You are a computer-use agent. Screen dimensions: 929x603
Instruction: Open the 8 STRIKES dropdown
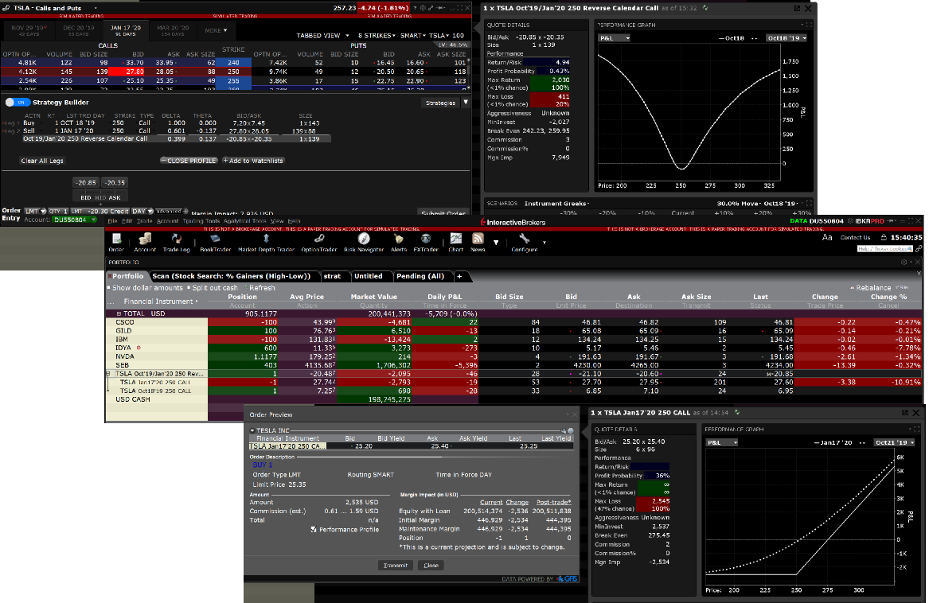pyautogui.click(x=377, y=36)
